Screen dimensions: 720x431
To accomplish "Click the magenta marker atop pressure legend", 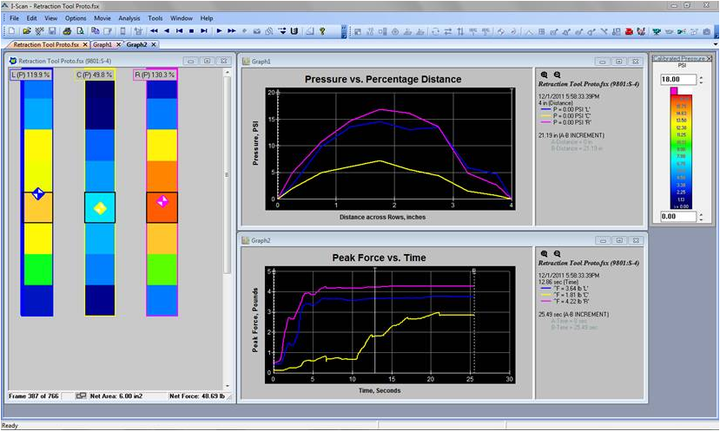I will 672,90.
